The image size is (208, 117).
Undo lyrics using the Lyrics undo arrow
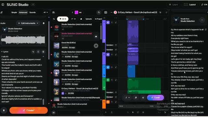[x=33, y=52]
